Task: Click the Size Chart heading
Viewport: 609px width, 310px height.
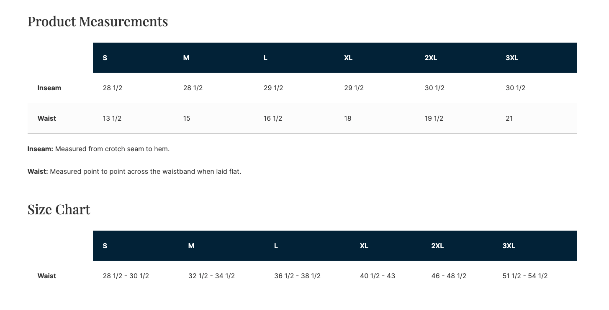Action: tap(59, 209)
